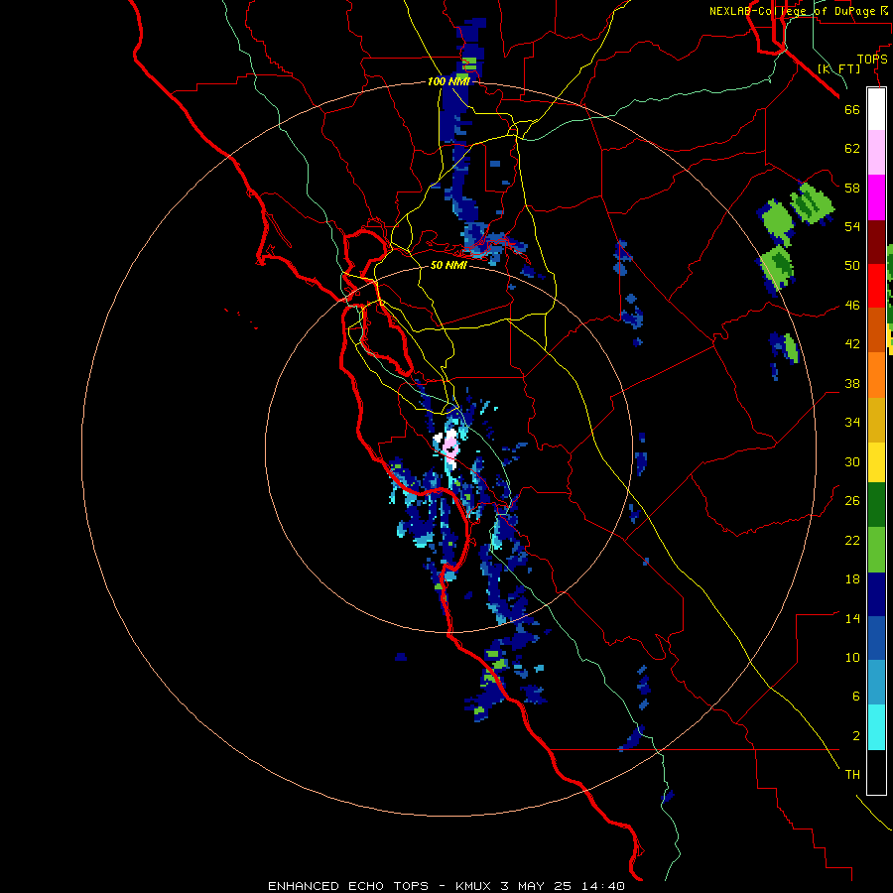Click the '38' legend value
893x893 pixels.
[852, 383]
